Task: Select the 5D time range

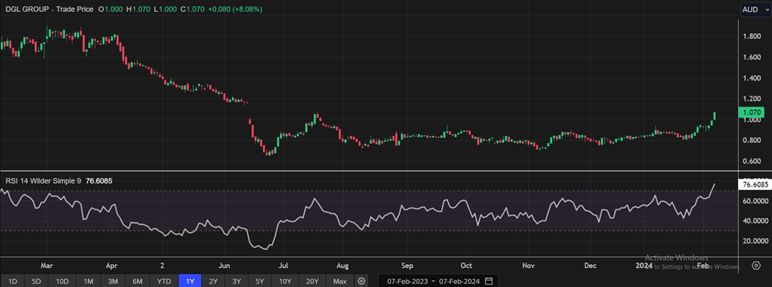Action: 36,281
